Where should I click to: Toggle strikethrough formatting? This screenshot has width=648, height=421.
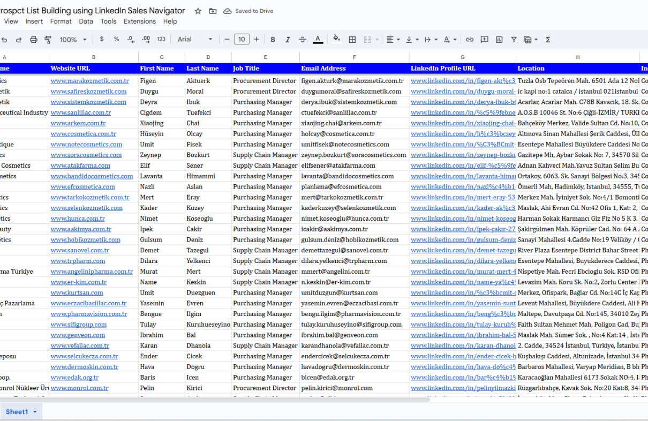coord(303,40)
